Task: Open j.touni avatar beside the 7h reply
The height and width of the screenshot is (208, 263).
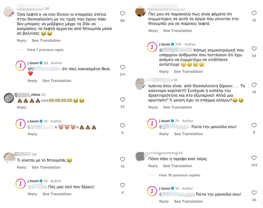Action: [152, 124]
